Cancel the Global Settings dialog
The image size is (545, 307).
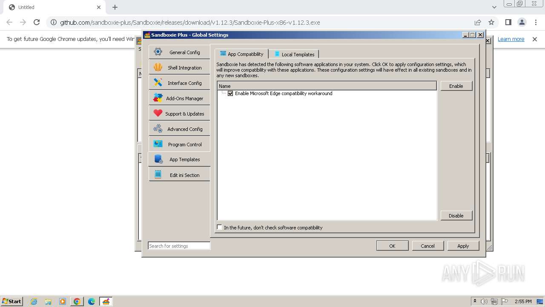[427, 246]
